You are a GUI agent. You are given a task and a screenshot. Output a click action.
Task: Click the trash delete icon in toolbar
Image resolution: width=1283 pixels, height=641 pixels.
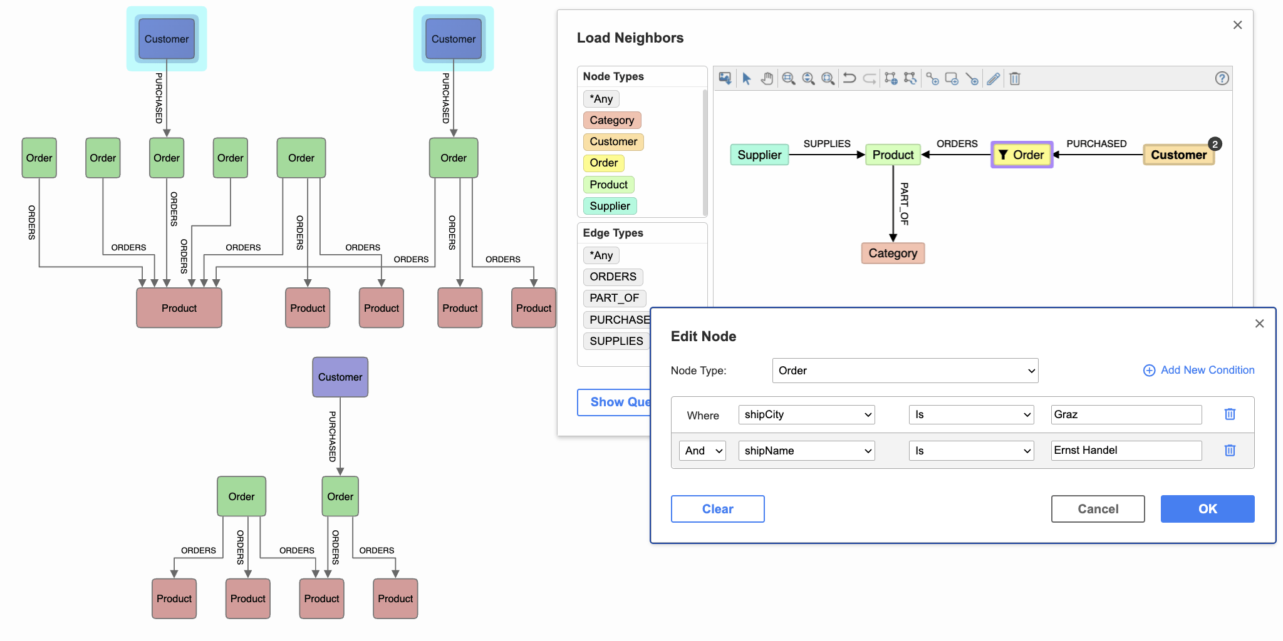1015,78
